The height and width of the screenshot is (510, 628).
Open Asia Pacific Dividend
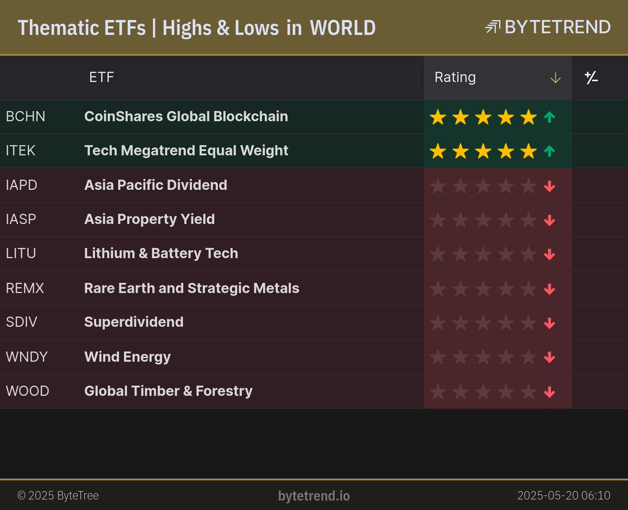pyautogui.click(x=156, y=185)
